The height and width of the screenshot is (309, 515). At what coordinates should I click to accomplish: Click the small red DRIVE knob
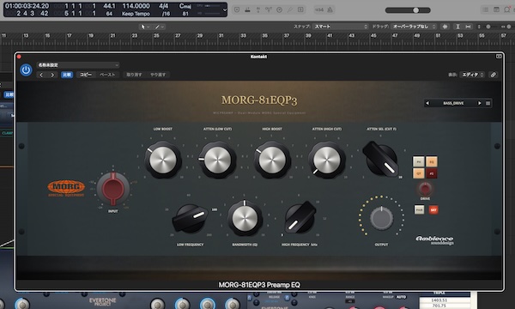click(x=425, y=189)
